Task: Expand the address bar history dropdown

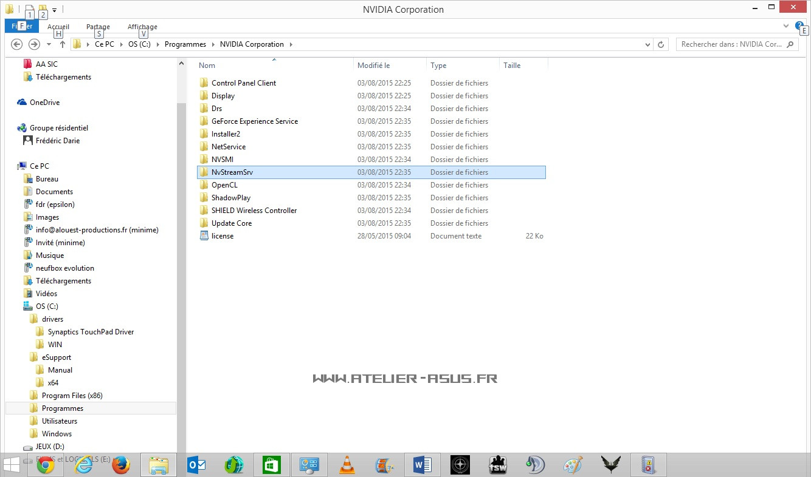Action: [x=647, y=44]
